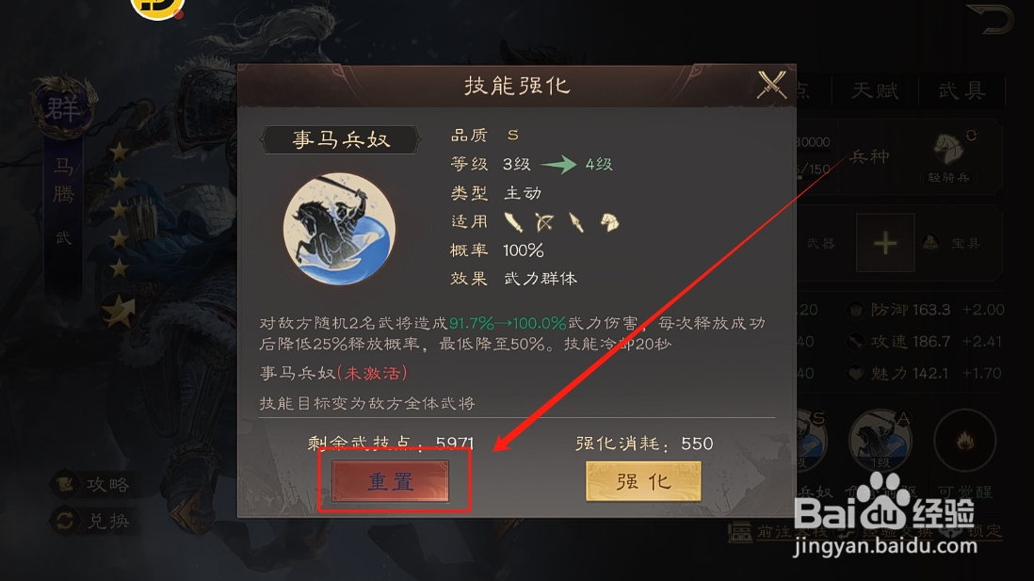The height and width of the screenshot is (581, 1034).
Task: Click the red 重置 reset button
Action: point(391,481)
